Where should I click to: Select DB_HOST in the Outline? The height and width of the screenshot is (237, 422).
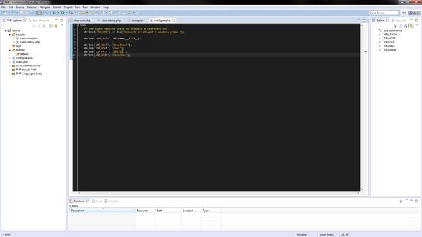point(390,38)
